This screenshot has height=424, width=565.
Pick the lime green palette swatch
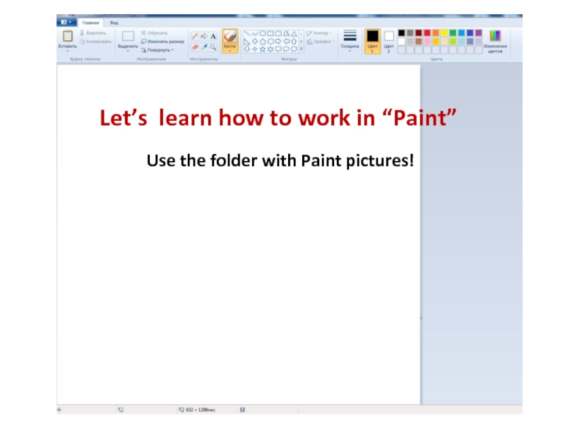pyautogui.click(x=453, y=42)
